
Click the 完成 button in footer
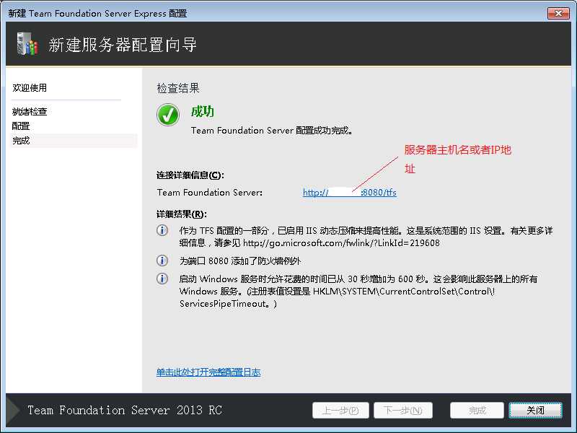pos(477,410)
